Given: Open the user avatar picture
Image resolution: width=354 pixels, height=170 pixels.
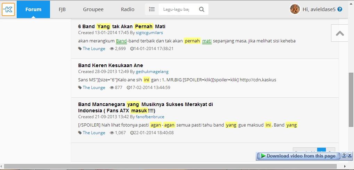Looking at the screenshot, I should (295, 9).
